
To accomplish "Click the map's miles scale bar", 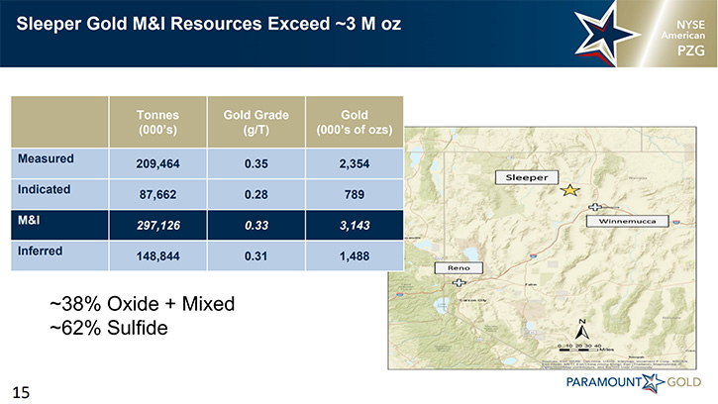I will (x=585, y=348).
